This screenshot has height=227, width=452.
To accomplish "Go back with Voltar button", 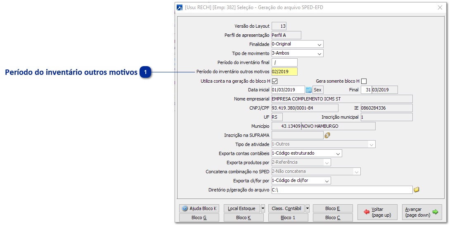I will click(x=377, y=212).
